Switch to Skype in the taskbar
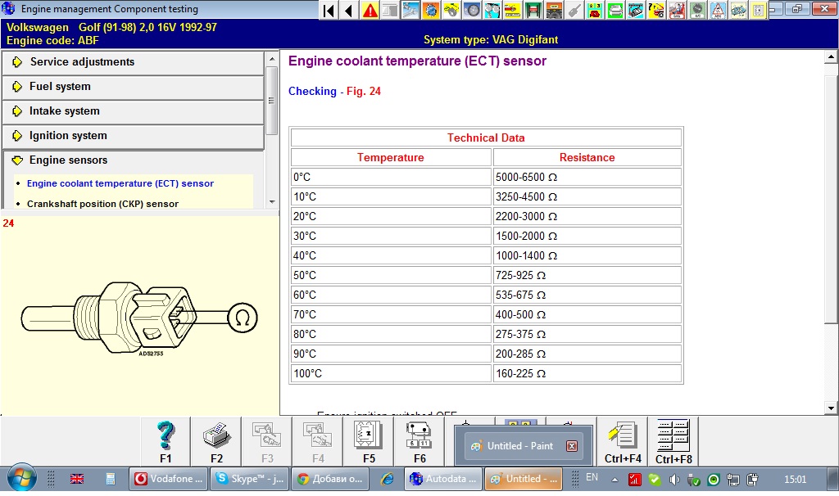 click(x=249, y=479)
